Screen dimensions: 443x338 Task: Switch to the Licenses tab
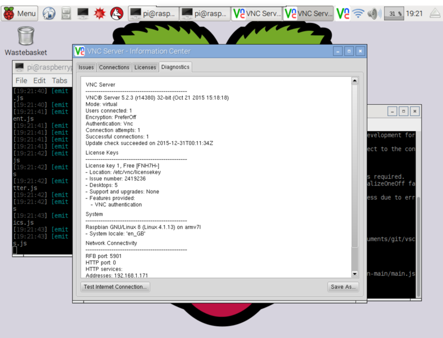coord(145,67)
